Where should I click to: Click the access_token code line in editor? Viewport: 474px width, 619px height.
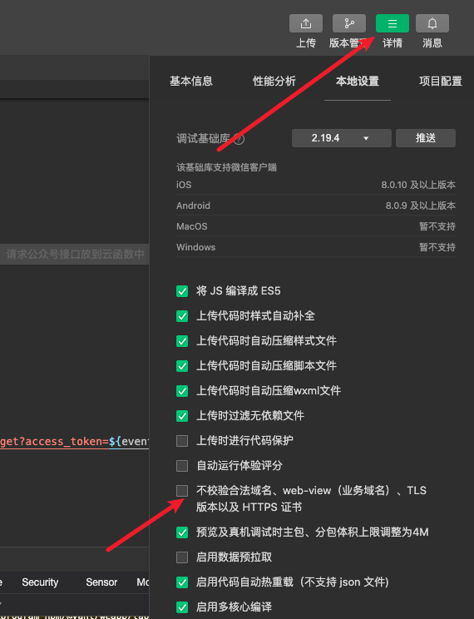click(74, 441)
